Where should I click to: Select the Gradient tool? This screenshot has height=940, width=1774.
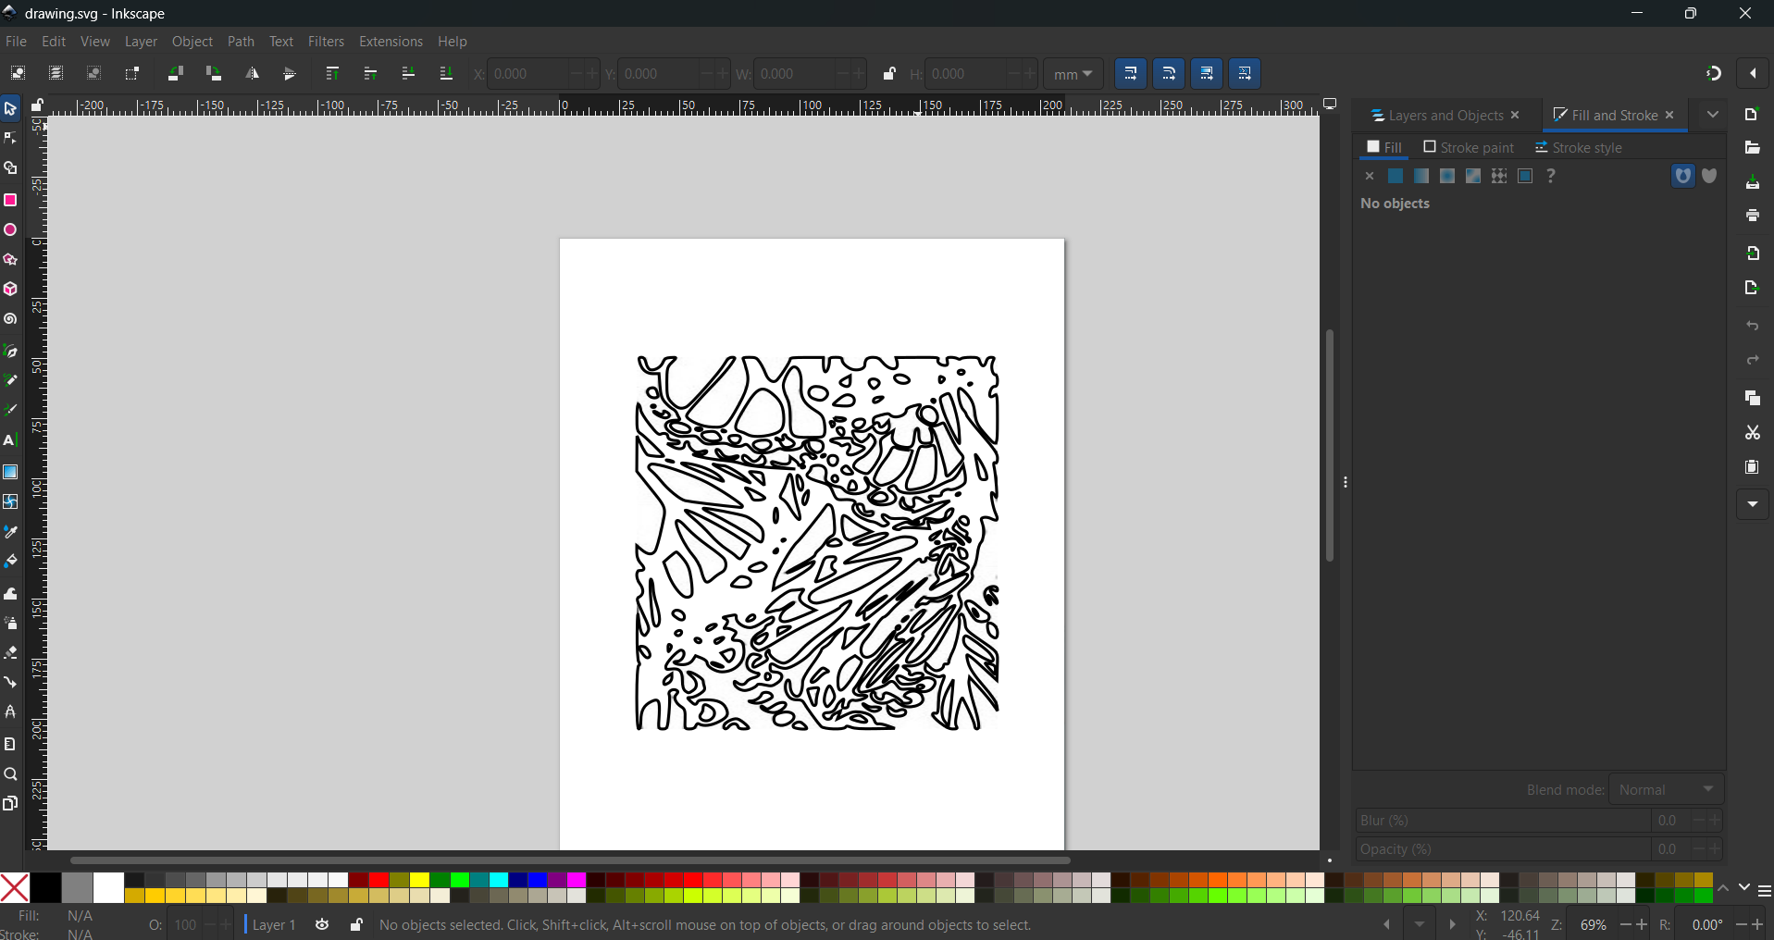click(10, 472)
